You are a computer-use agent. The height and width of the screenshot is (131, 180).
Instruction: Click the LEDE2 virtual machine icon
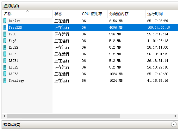click(5, 67)
